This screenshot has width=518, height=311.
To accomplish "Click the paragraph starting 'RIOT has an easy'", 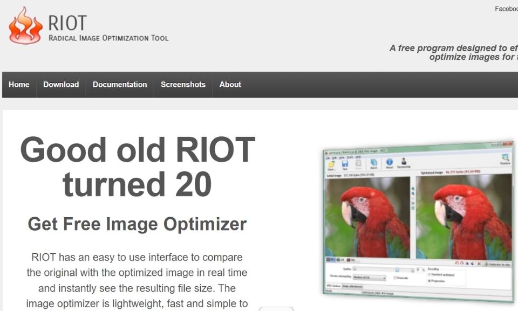I will coord(137,280).
